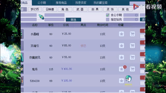This screenshot has height=93, width=166.
Task: Star the 双魂引 listing
Action: (121, 46)
